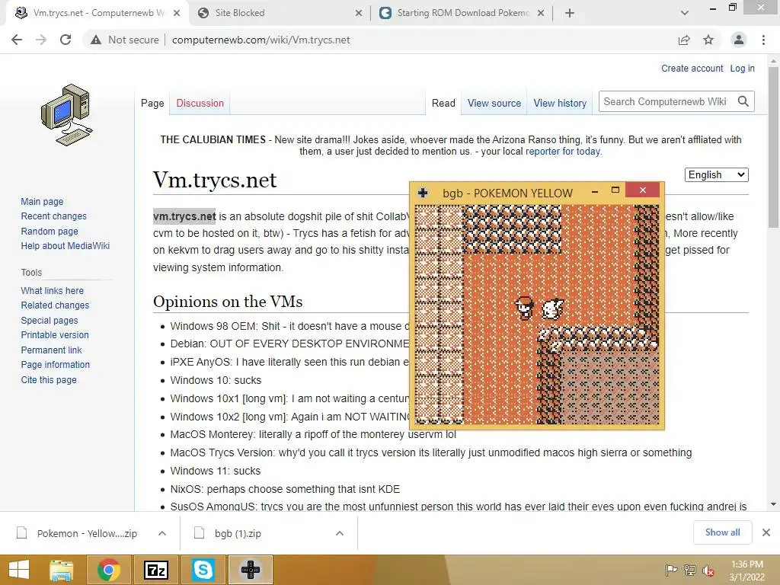Open the reporter for today link
Screen dimensions: 780x585
(x=563, y=152)
